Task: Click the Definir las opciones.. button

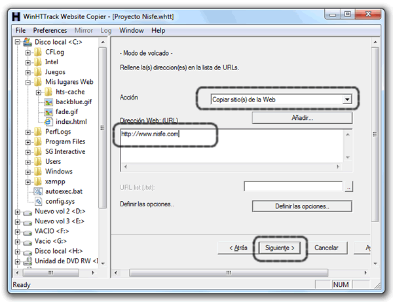Action: 302,206
